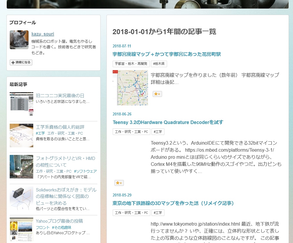Star the Teensy 3.2 Quadrature Decoder article
Screen dimensions: 293x243
[x=119, y=183]
